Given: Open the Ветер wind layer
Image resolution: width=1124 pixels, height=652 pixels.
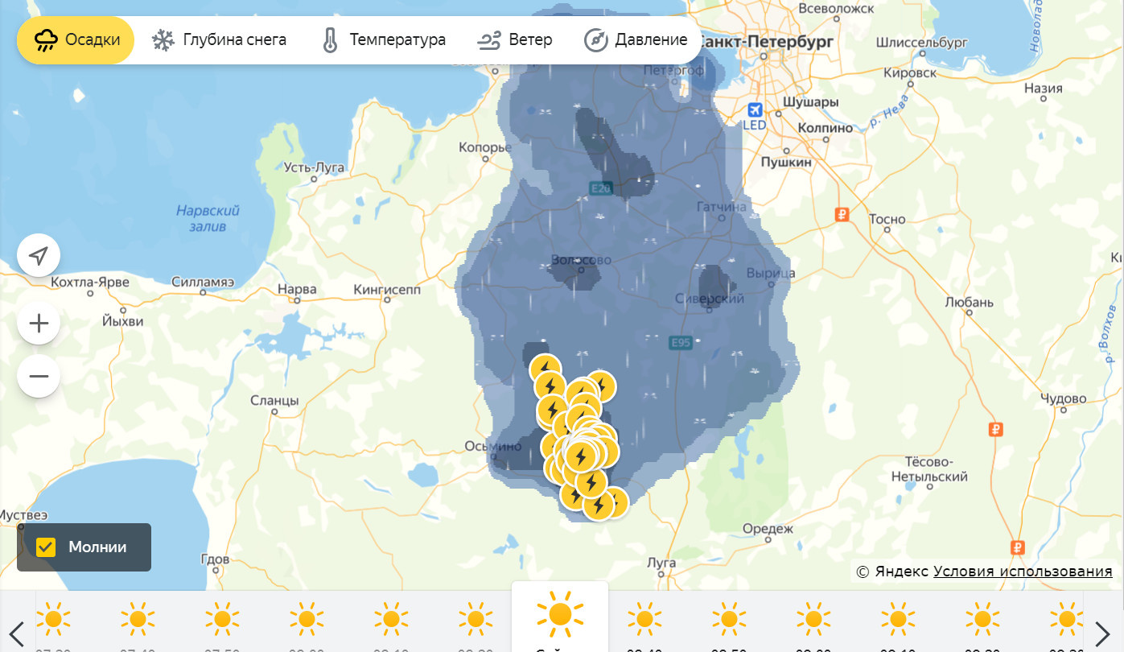Looking at the screenshot, I should (515, 40).
